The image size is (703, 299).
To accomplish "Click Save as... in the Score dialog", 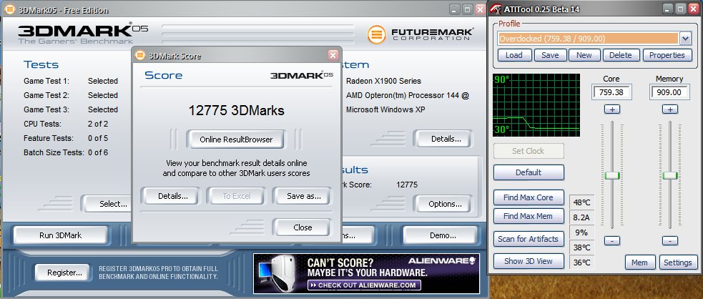I will pyautogui.click(x=303, y=196).
